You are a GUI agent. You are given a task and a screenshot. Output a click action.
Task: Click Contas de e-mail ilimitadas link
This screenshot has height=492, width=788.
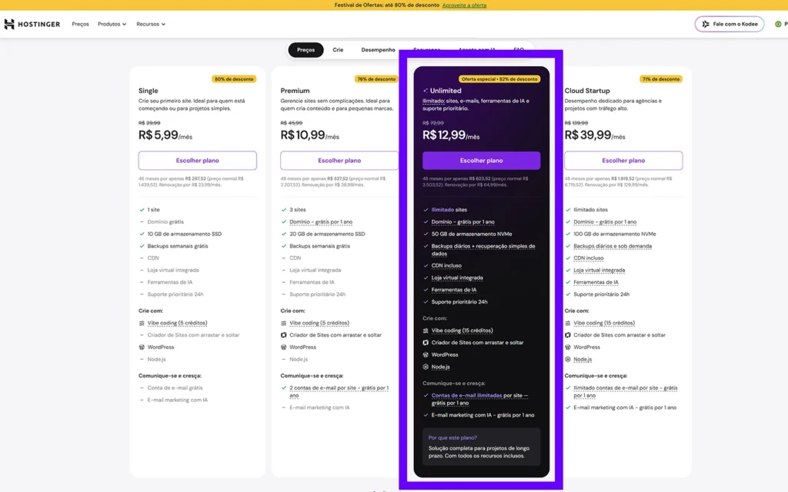466,396
